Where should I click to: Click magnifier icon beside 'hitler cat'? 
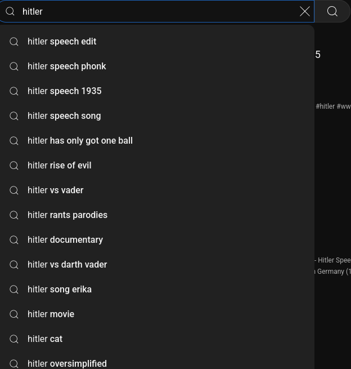(14, 339)
